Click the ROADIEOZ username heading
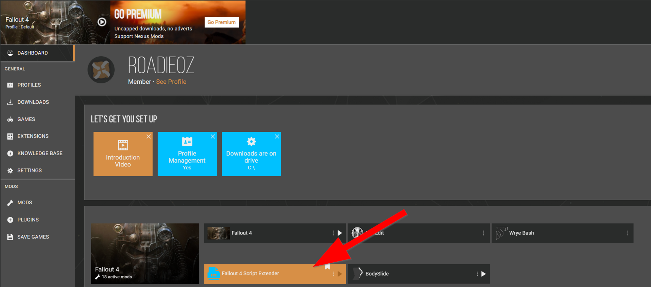Image resolution: width=651 pixels, height=287 pixels. tap(161, 65)
